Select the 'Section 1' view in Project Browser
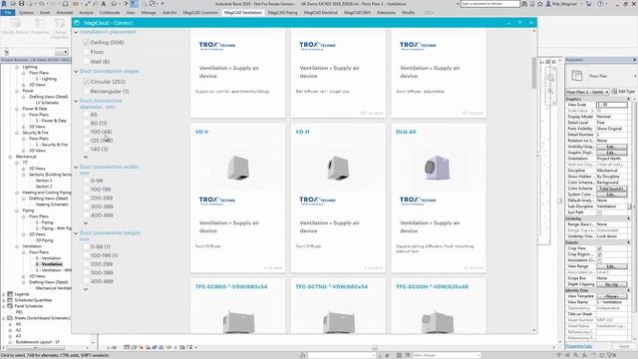The width and height of the screenshot is (638, 359). [x=44, y=180]
